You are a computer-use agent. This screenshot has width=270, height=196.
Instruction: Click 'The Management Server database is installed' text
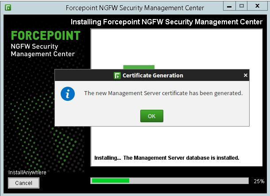point(181,158)
